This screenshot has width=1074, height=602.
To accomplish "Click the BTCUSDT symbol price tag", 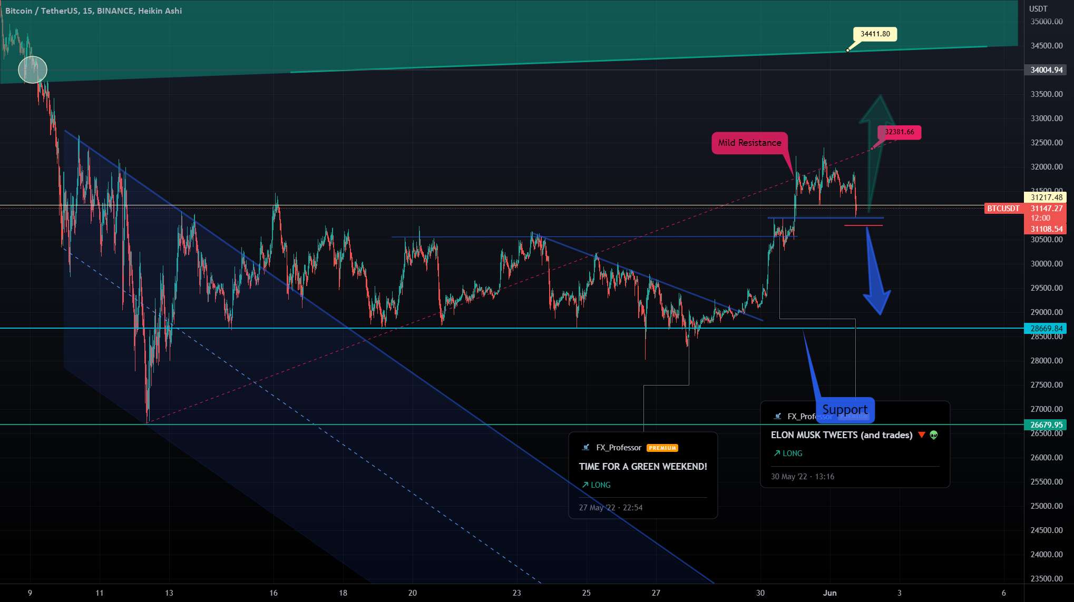I will [x=1003, y=209].
